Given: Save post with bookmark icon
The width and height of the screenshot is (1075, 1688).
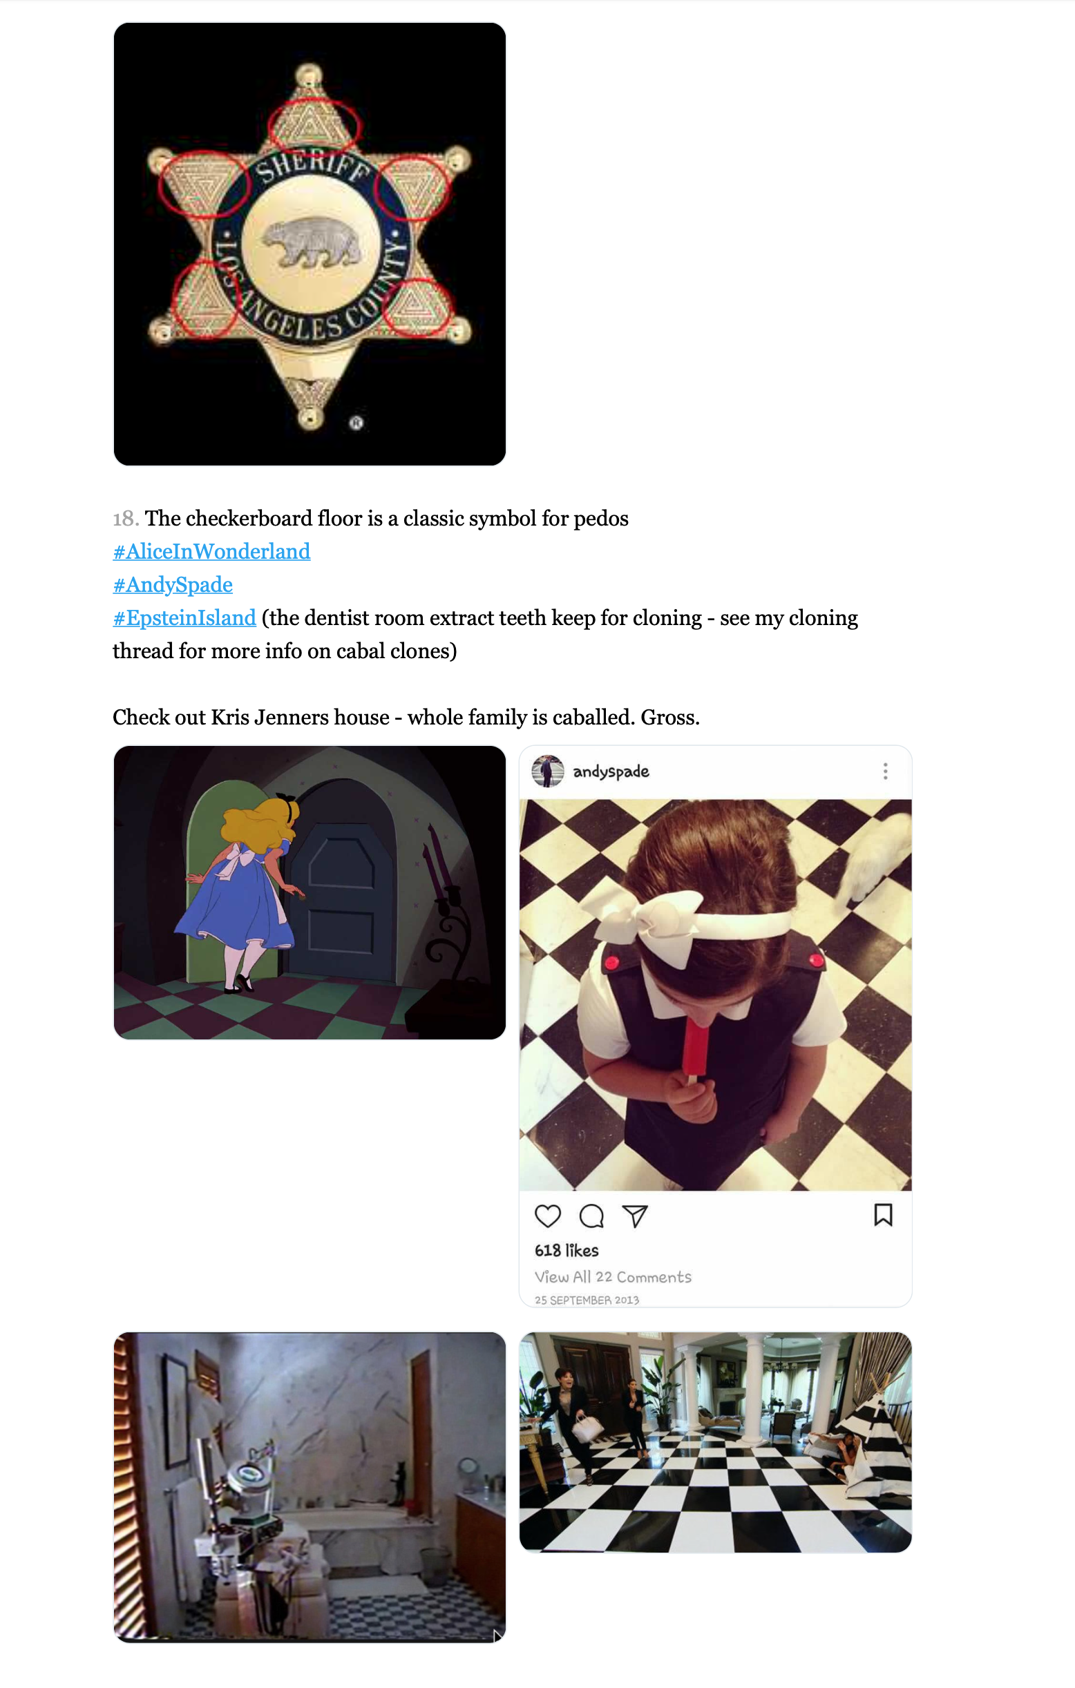Looking at the screenshot, I should [883, 1215].
